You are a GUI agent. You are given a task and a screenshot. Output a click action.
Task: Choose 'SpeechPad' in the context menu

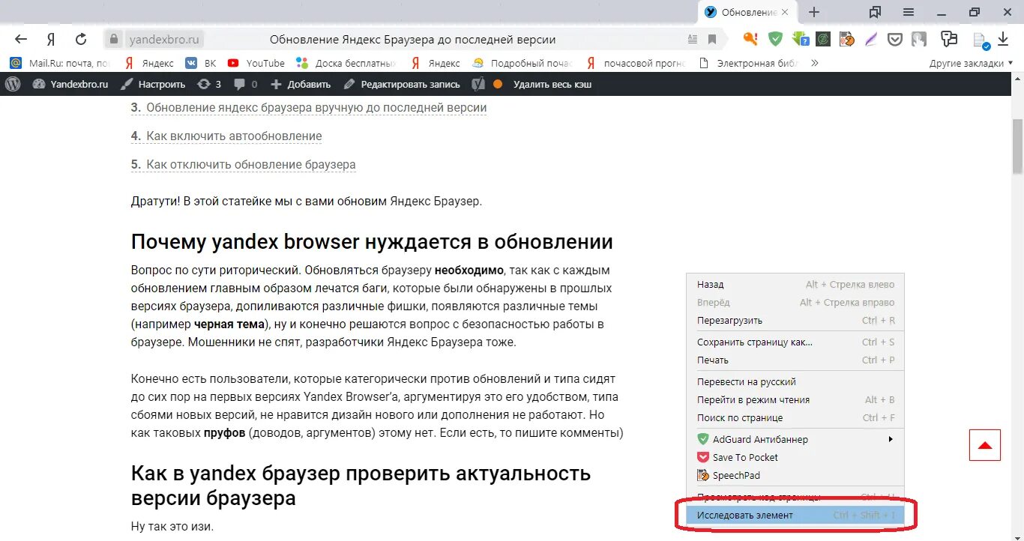795,475
